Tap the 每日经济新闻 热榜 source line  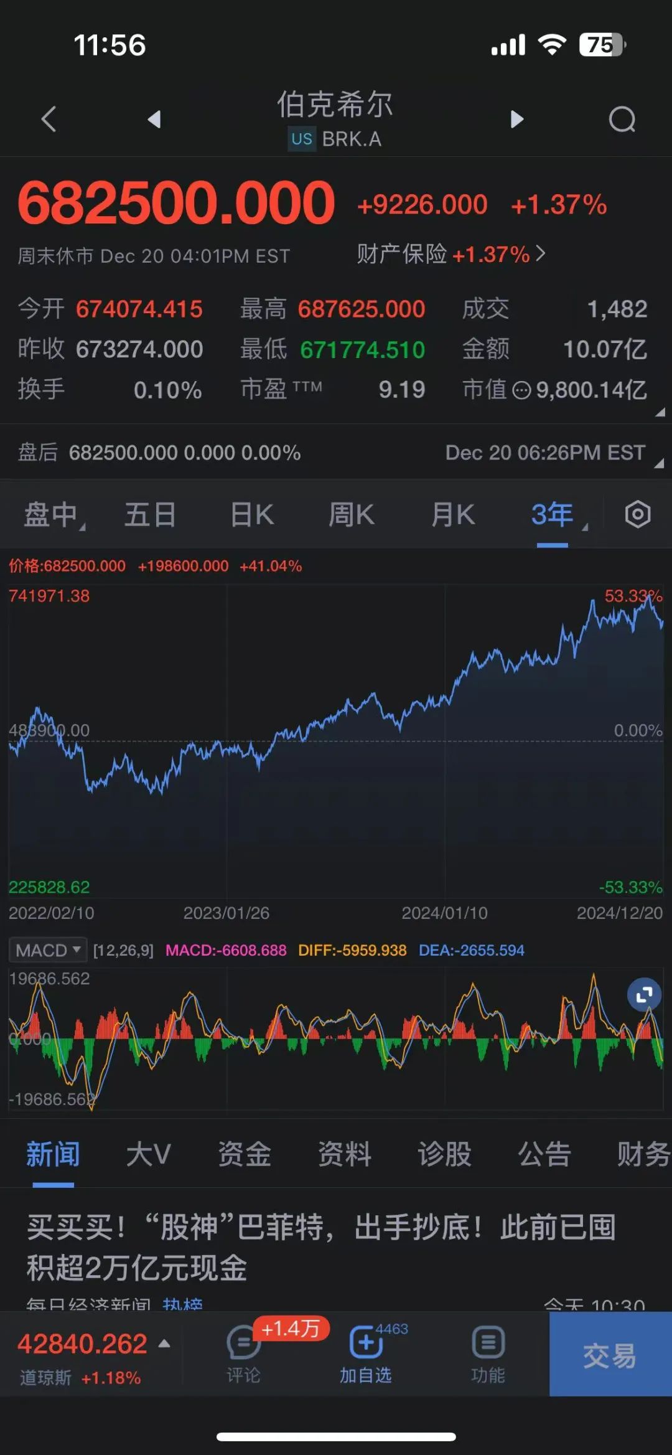click(x=114, y=1304)
